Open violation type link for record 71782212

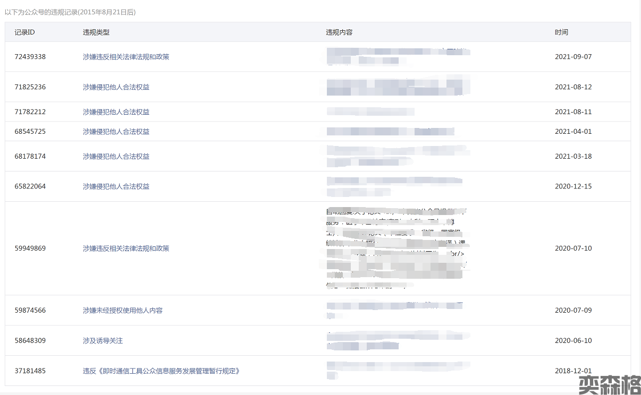point(116,112)
